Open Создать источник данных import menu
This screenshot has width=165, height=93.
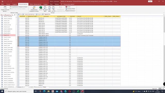click(x=5, y=9)
